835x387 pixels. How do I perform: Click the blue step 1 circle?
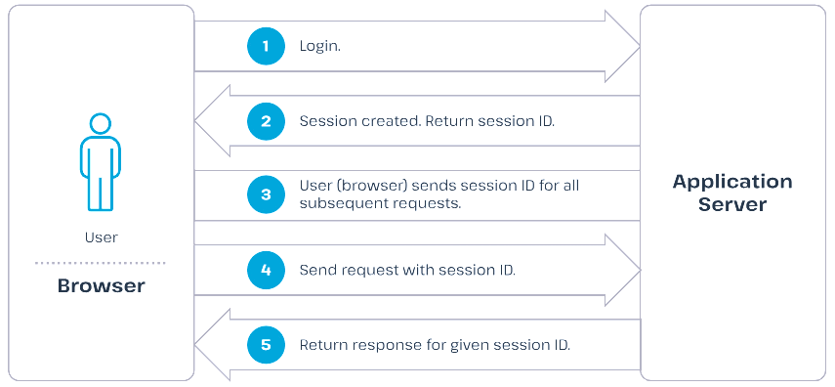[x=267, y=46]
